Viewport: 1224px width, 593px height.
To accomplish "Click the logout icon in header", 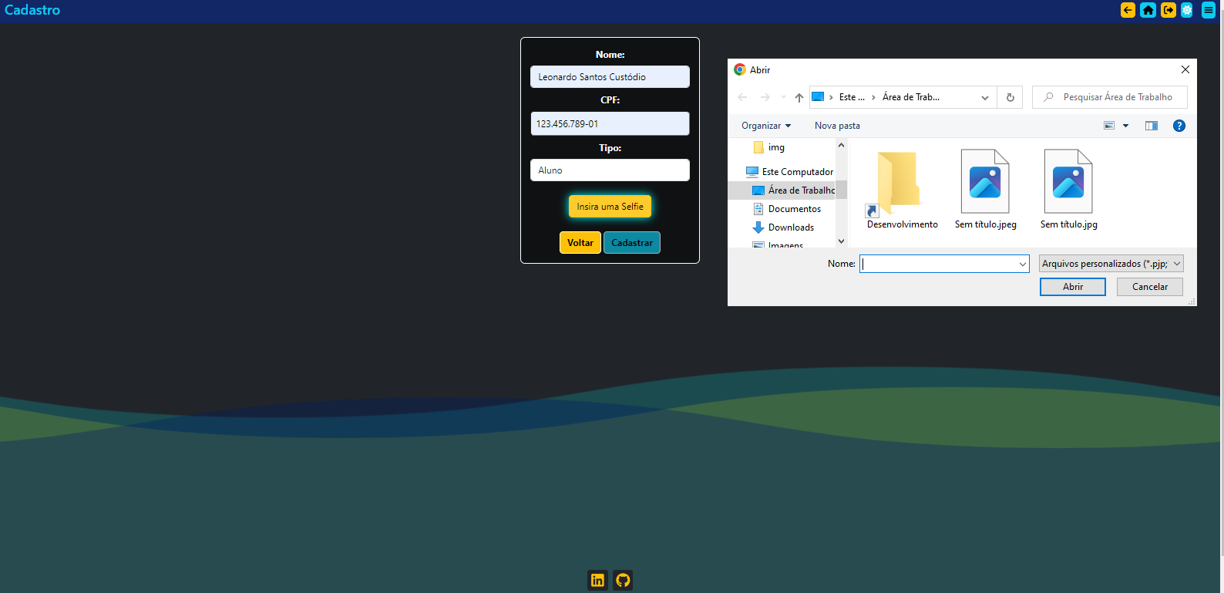I will 1168,10.
